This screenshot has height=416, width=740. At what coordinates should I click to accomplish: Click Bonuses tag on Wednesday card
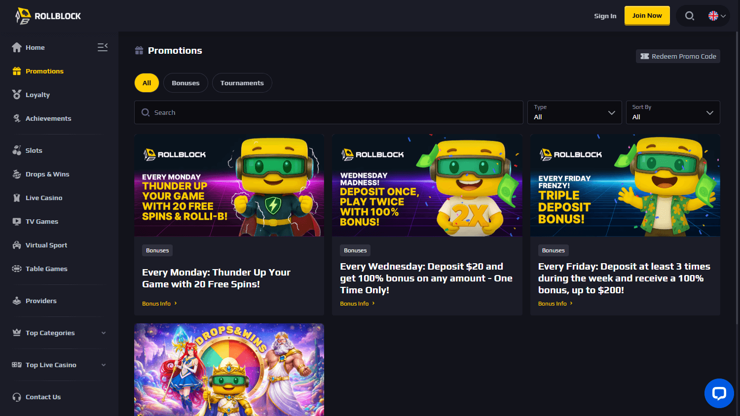(x=355, y=250)
